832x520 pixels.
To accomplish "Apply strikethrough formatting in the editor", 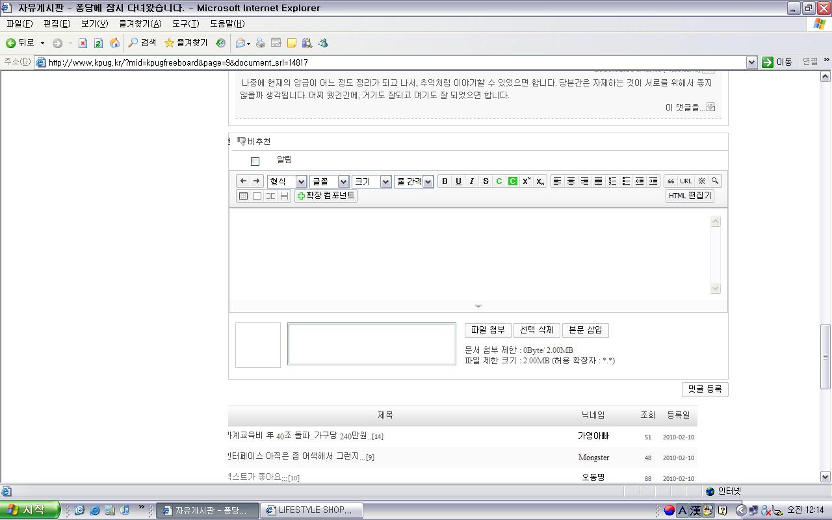I will point(486,181).
